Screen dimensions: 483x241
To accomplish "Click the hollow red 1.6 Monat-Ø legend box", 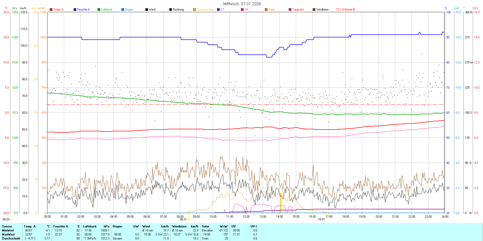I will tap(338, 10).
